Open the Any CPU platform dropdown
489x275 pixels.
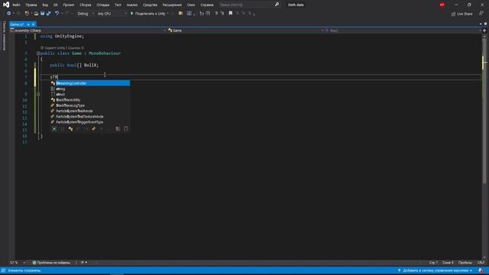112,14
